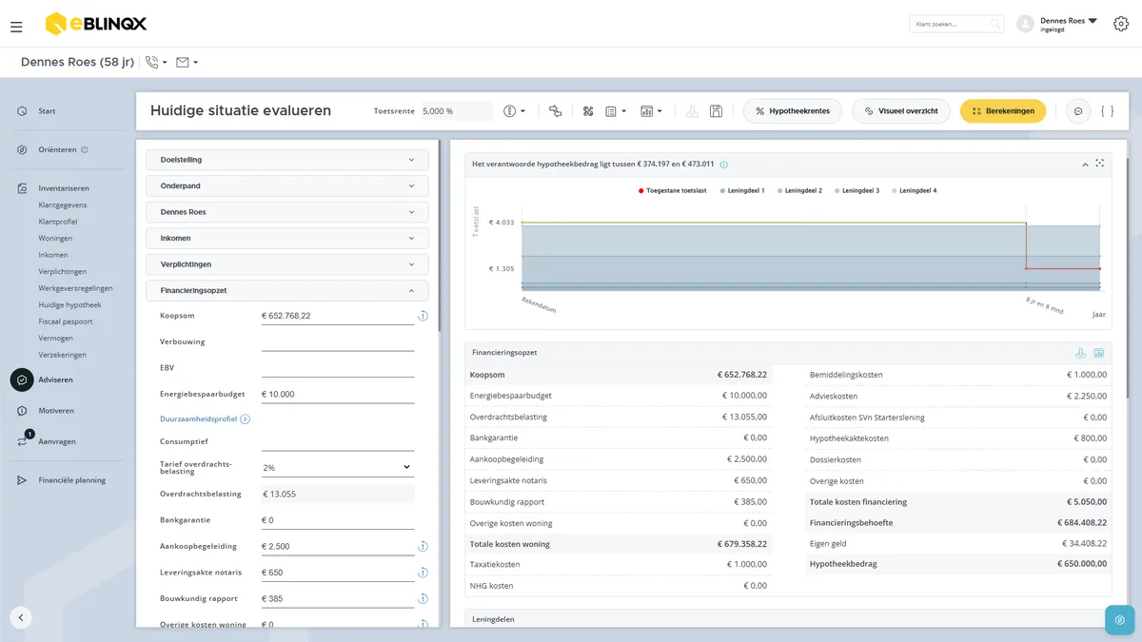Screen dimensions: 1142x642
Task: Expand the Doelstelling section
Action: click(287, 160)
